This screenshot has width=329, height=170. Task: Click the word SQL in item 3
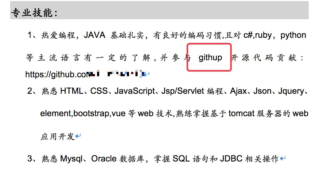point(181,159)
